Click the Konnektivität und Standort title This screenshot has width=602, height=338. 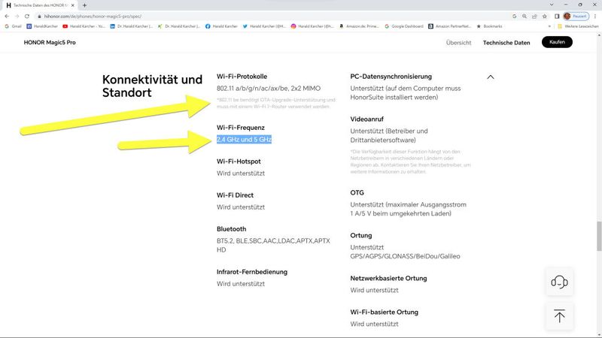152,86
